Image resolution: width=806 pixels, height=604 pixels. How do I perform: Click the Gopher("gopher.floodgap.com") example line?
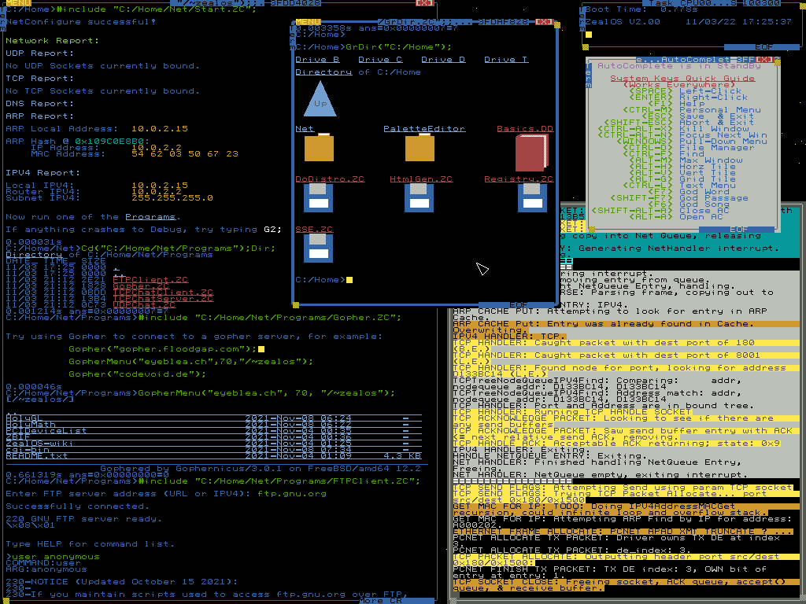(162, 349)
